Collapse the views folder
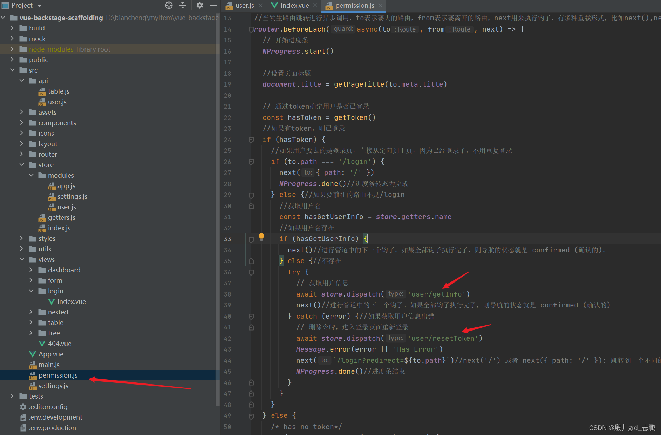Viewport: 661px width, 435px height. pos(22,259)
